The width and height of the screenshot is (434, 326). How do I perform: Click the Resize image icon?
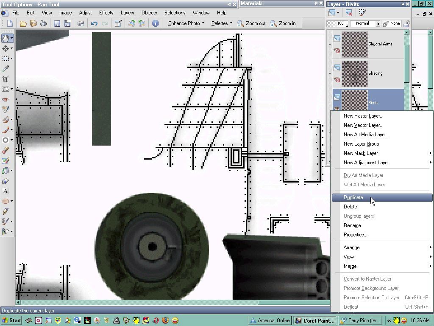point(118,24)
